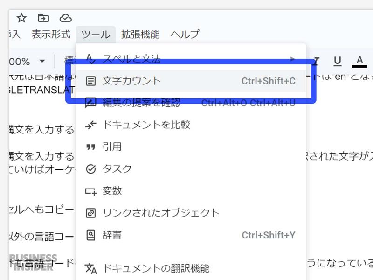Expand the zoom percentage dropdown arrow

(x=42, y=61)
